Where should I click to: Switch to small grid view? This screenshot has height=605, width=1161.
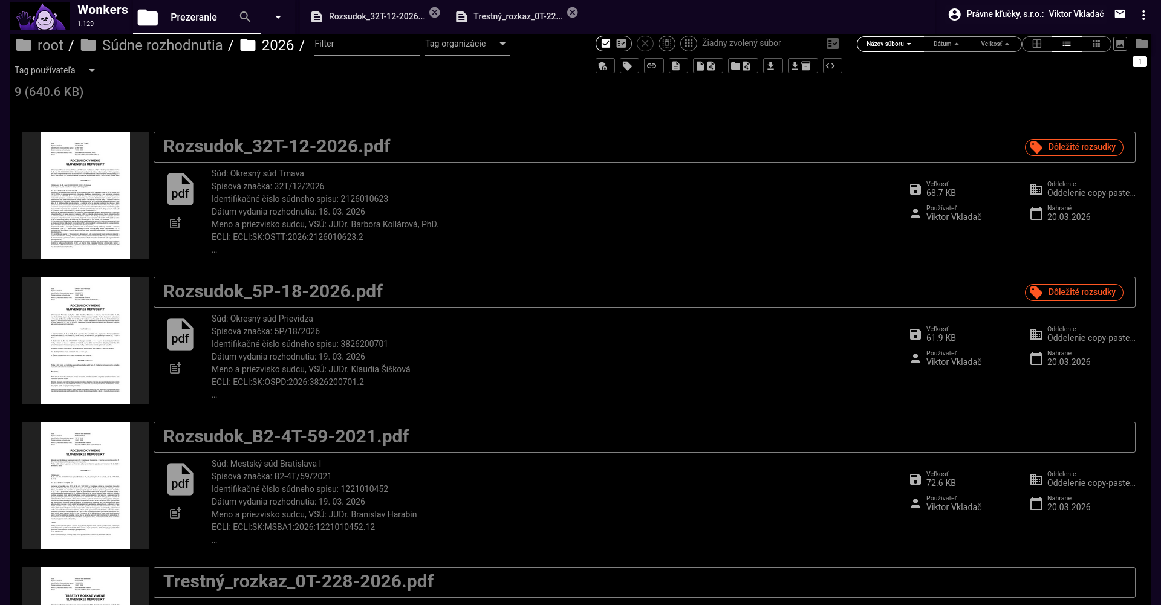coord(1096,44)
